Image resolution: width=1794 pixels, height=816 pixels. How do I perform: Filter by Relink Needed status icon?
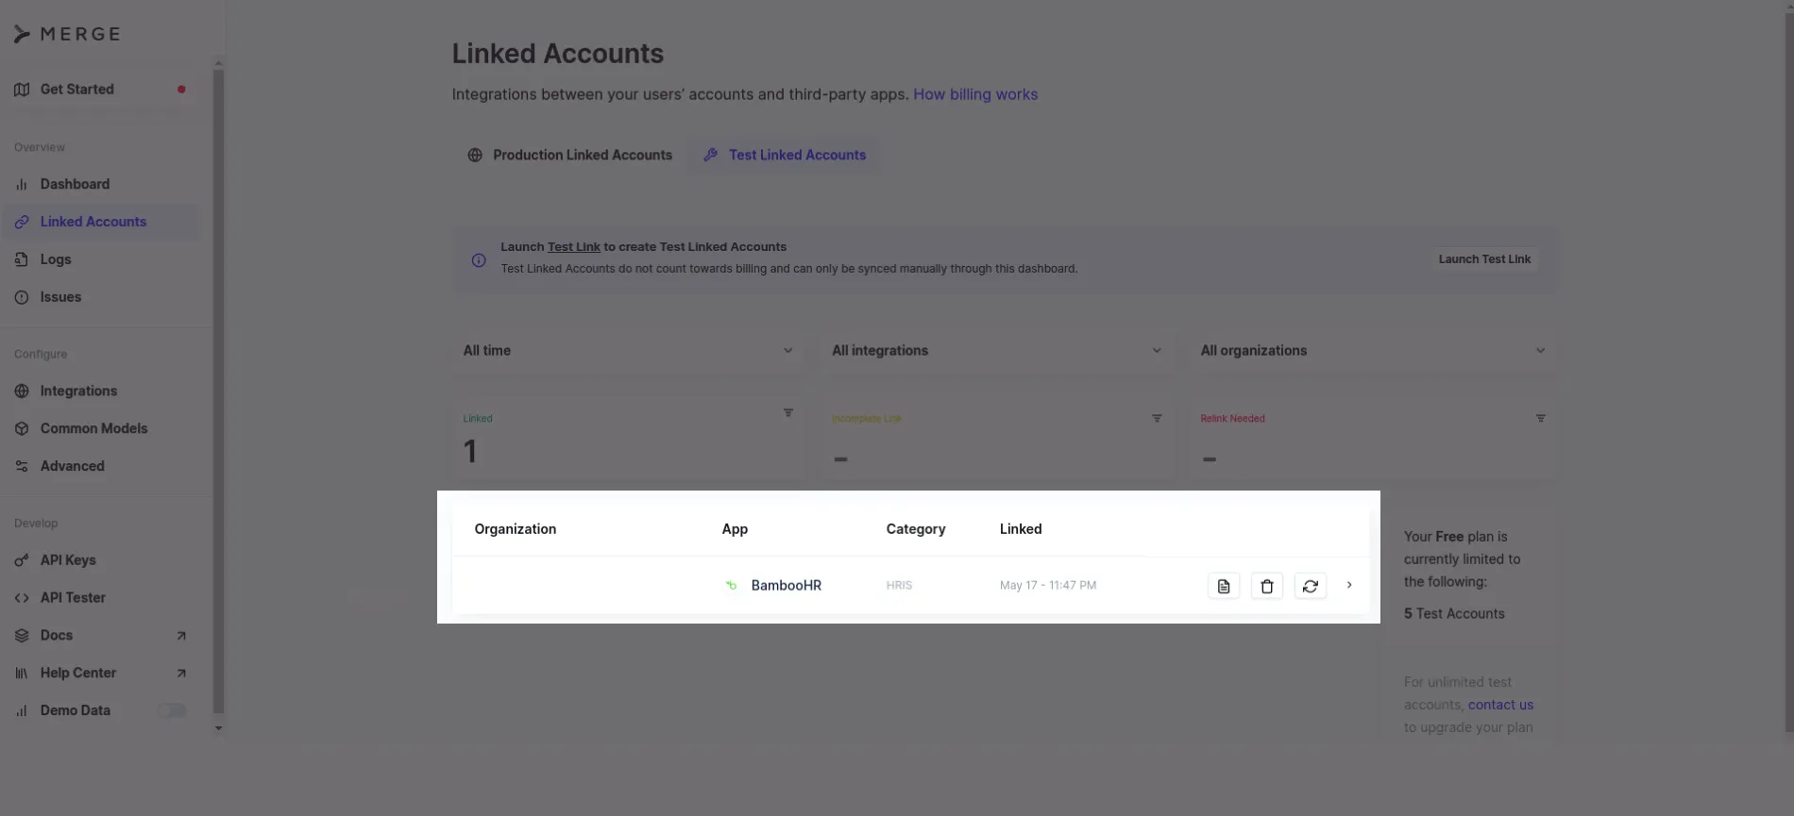click(x=1540, y=418)
